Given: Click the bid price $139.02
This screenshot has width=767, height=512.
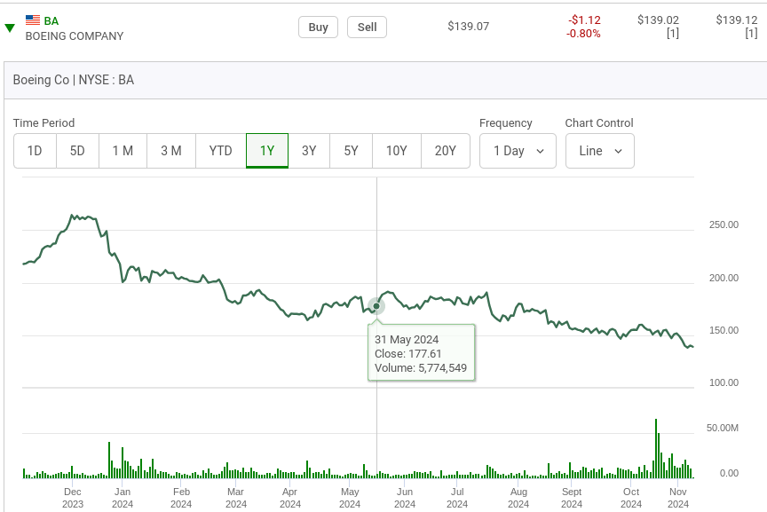Looking at the screenshot, I should click(658, 20).
